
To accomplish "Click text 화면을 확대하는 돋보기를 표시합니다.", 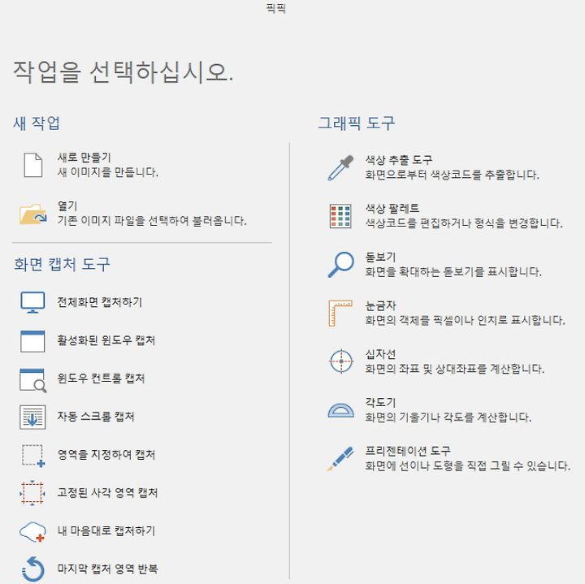I will click(x=453, y=271).
